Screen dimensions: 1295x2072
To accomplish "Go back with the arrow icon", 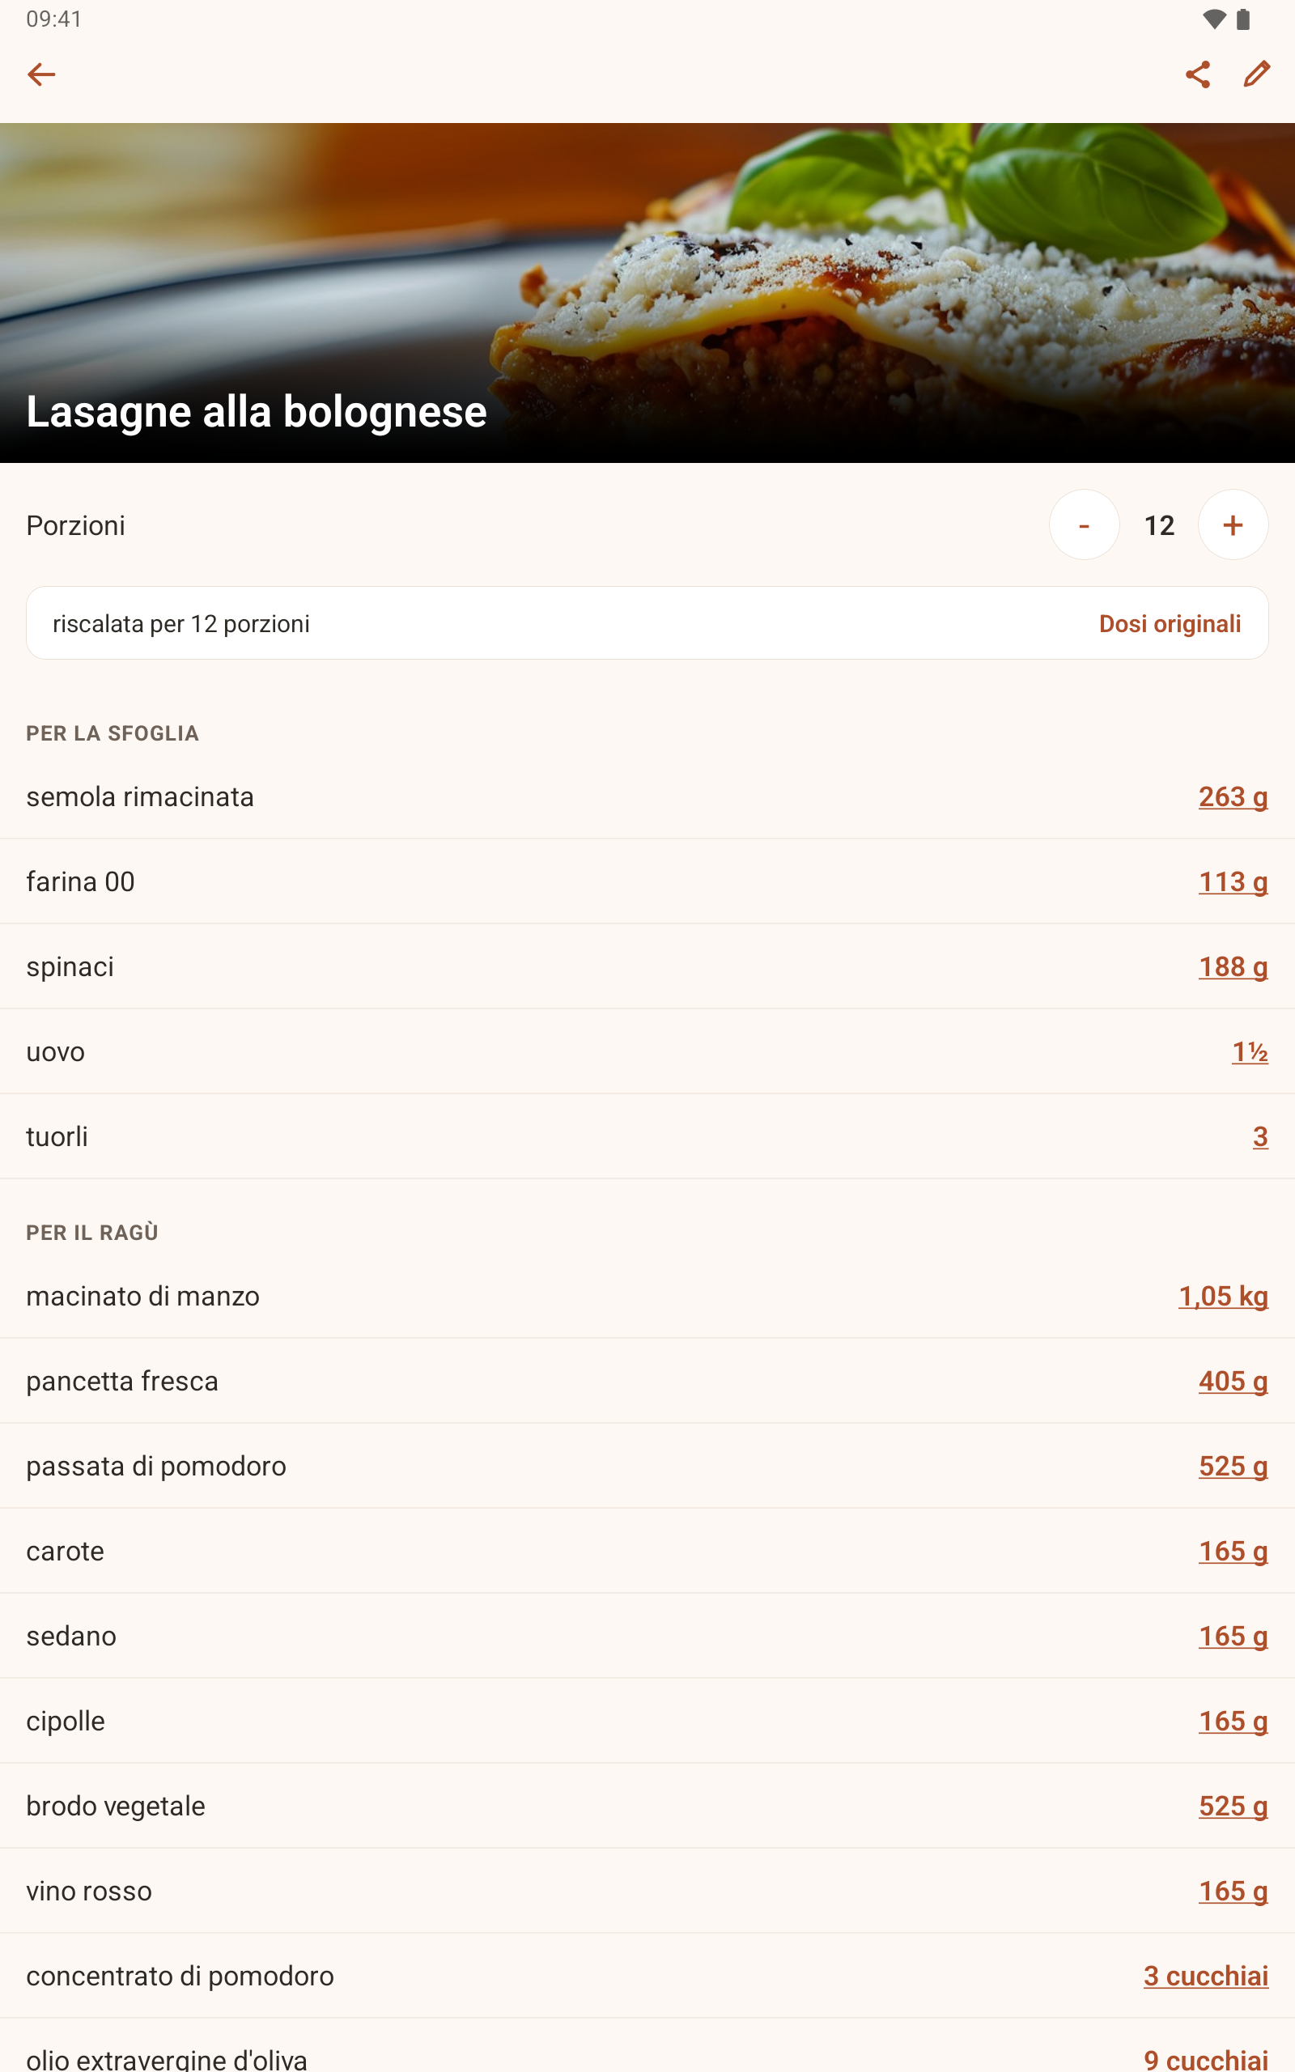I will tap(41, 74).
